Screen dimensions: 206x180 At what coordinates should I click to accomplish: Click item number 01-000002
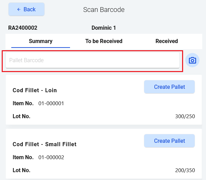pos(51,157)
